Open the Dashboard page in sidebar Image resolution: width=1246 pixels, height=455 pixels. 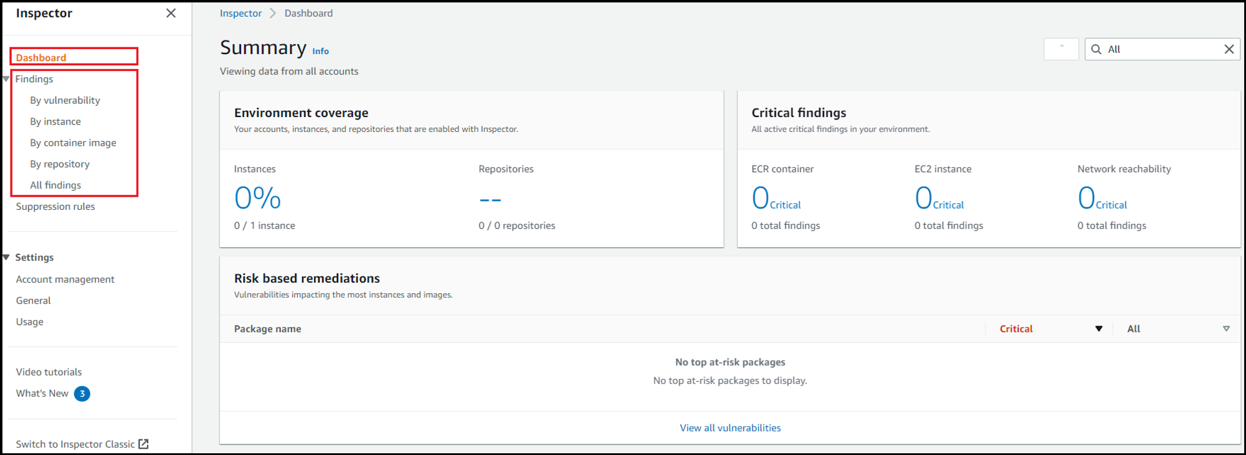tap(41, 58)
